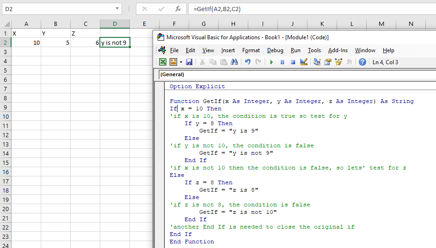Click Insert UserForm icon in VBA toolbar
The image size is (436, 248).
(173, 62)
